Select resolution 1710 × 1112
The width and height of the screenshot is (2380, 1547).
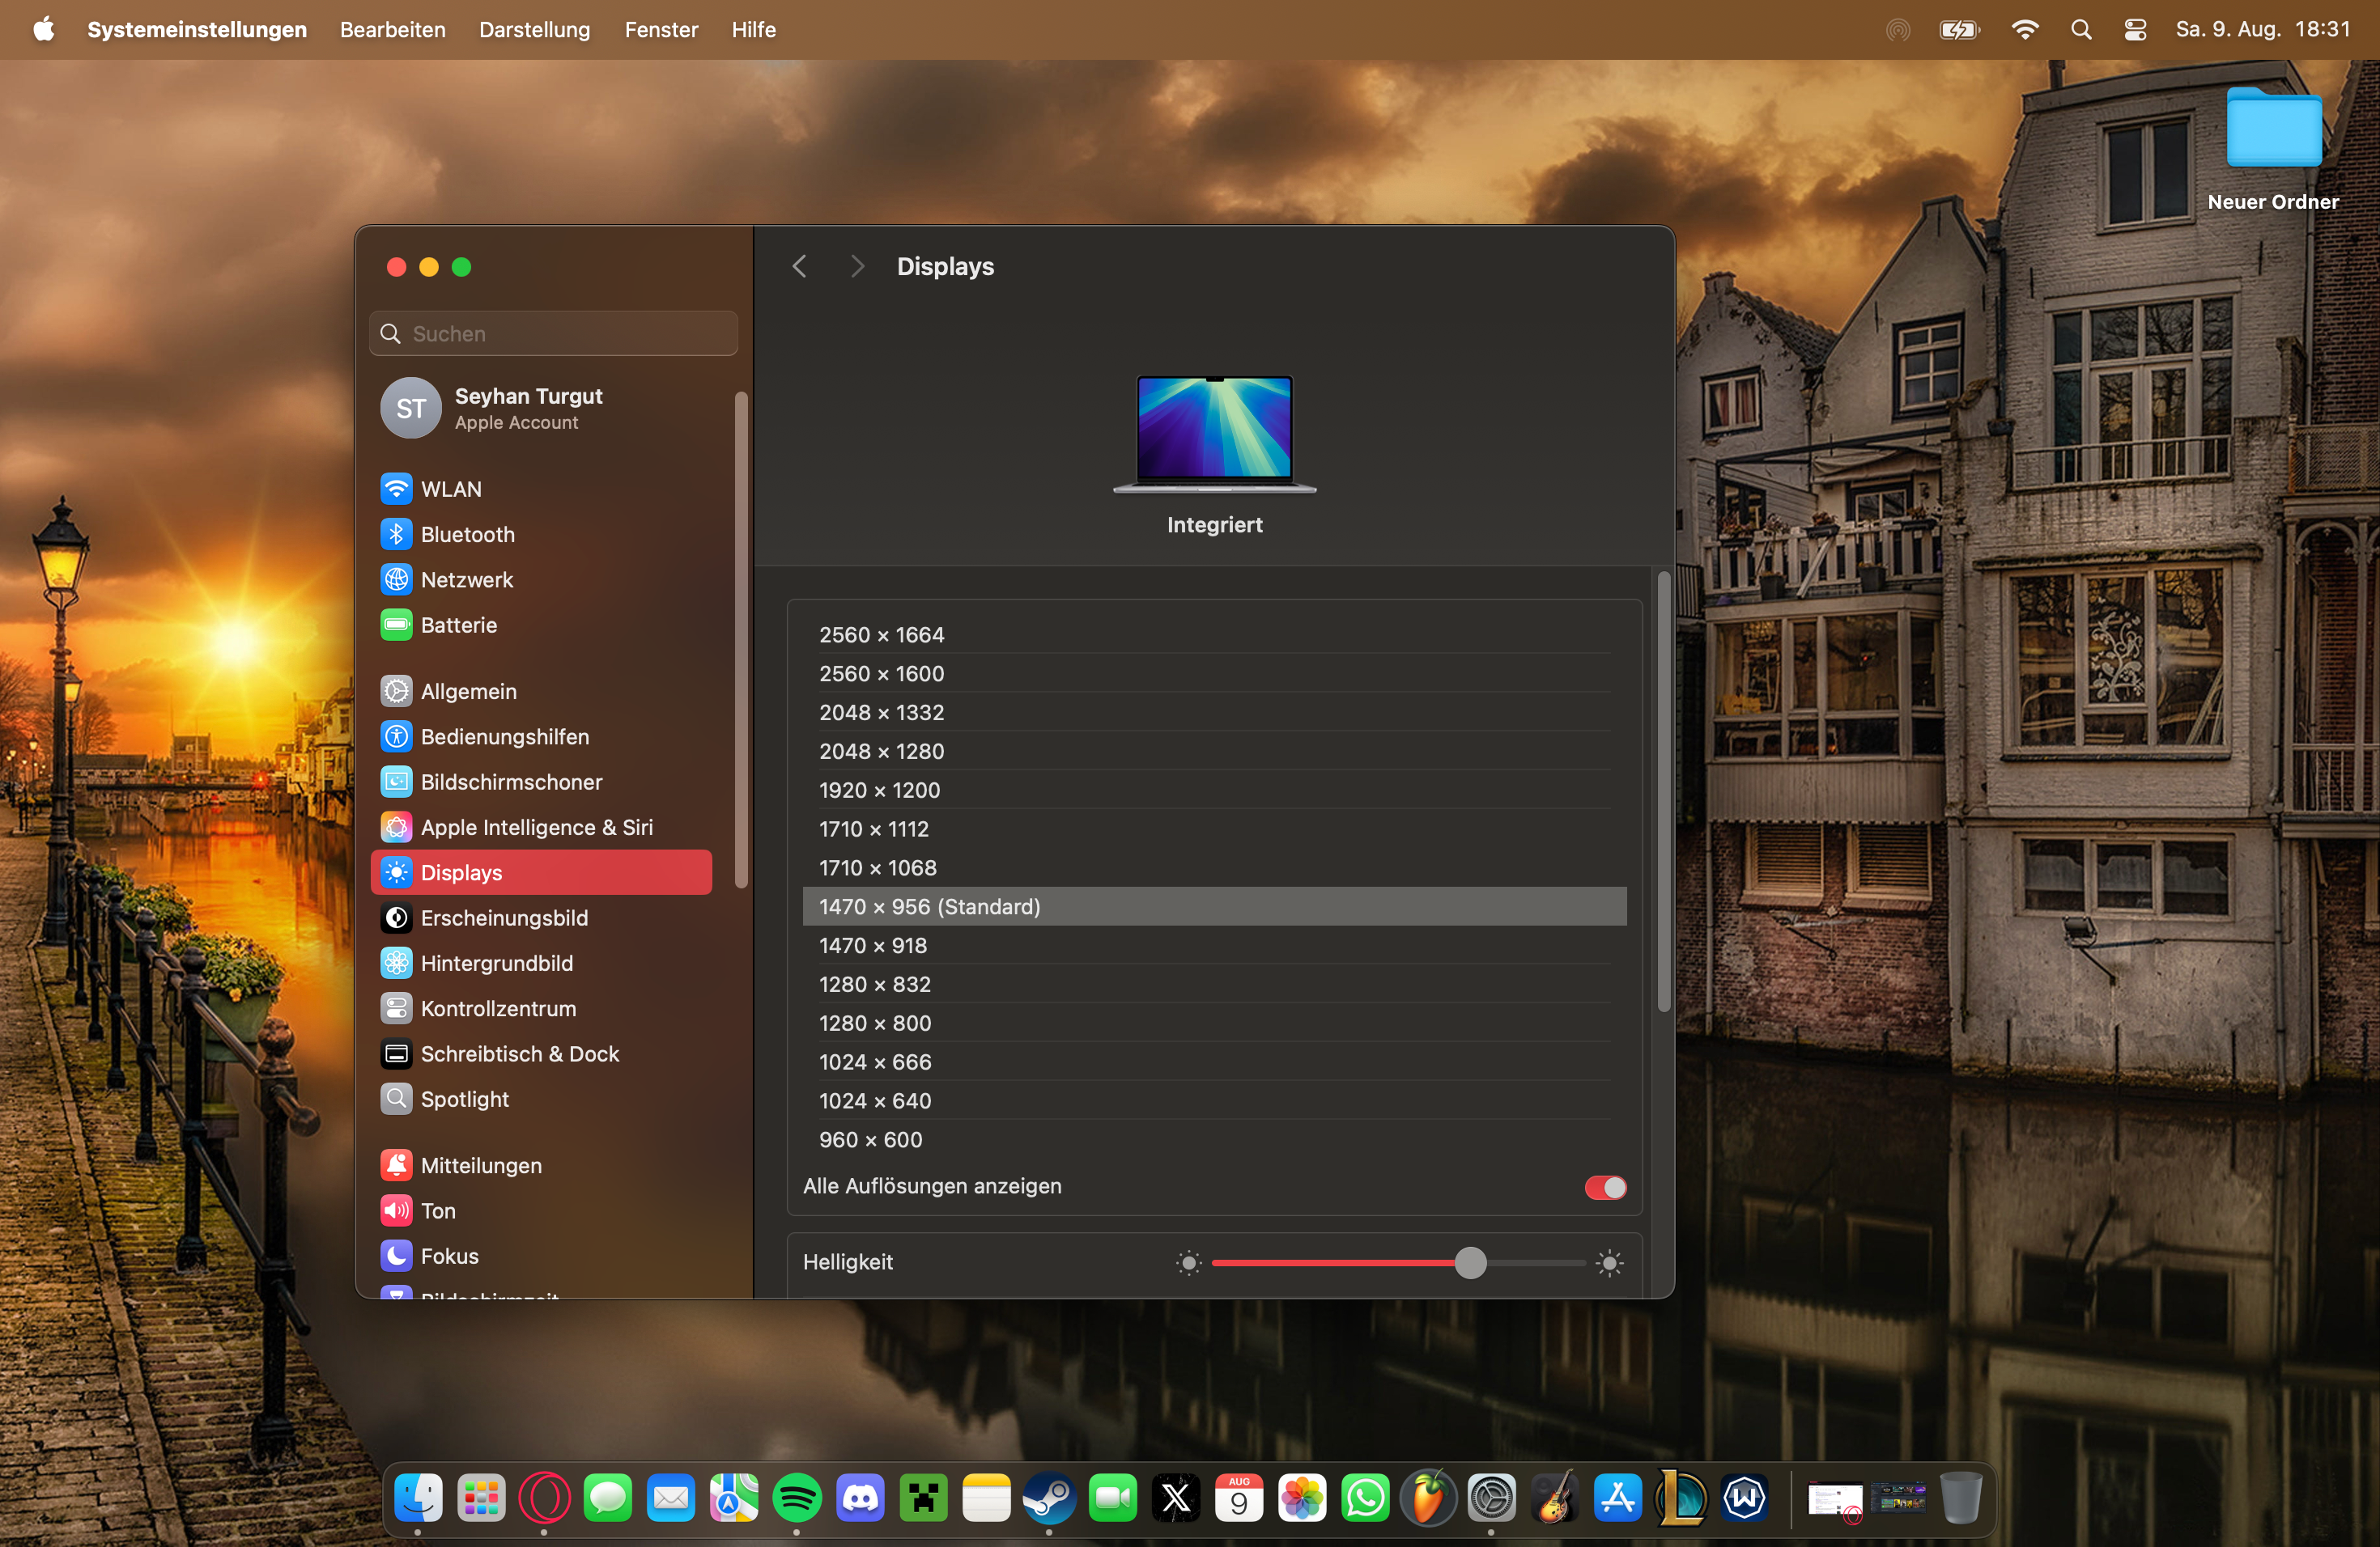[x=1215, y=829]
